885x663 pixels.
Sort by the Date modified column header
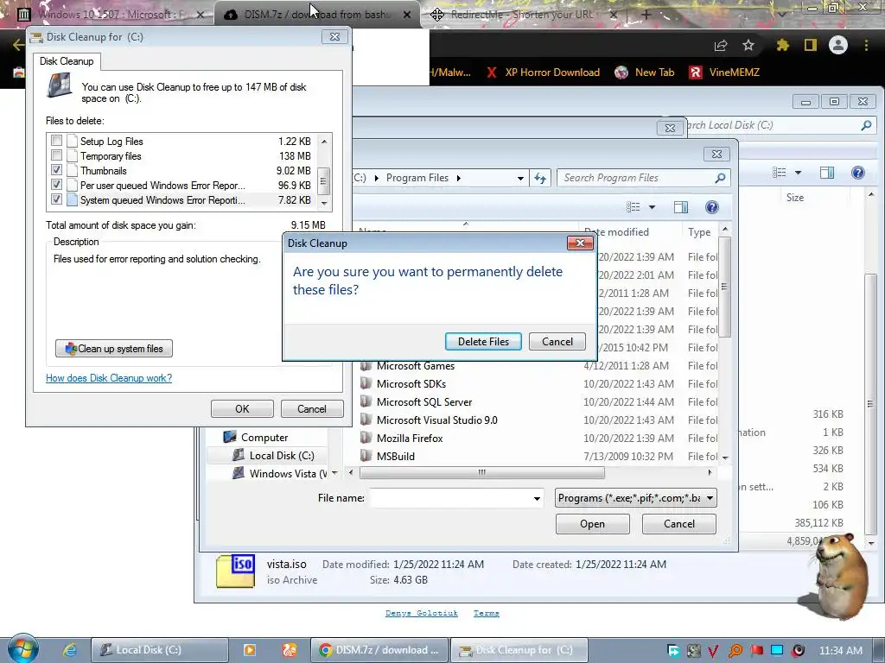(x=630, y=231)
